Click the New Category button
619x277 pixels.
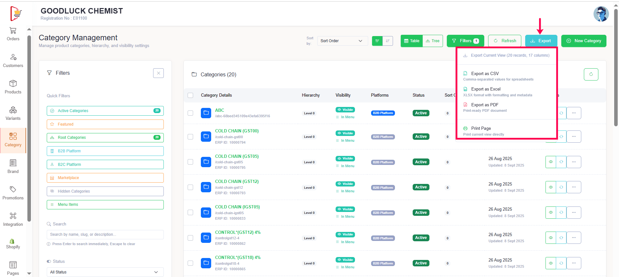(584, 41)
